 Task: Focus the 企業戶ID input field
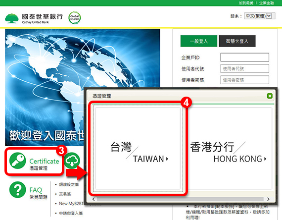click(x=244, y=57)
